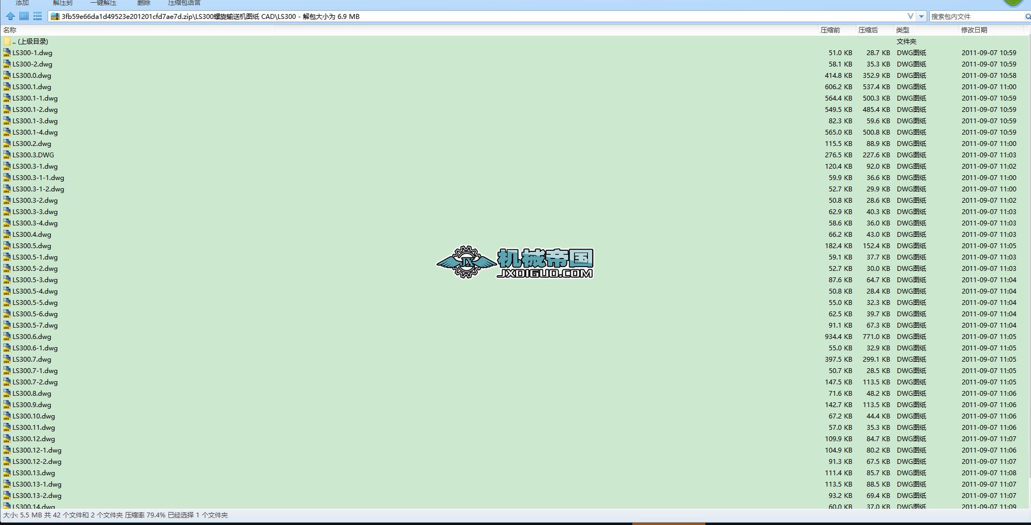Click the folder icon beside 上级目录
The height and width of the screenshot is (525, 1031).
(x=6, y=42)
